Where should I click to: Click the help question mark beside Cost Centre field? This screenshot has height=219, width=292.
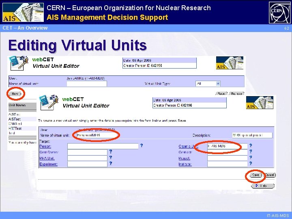pos(111,152)
